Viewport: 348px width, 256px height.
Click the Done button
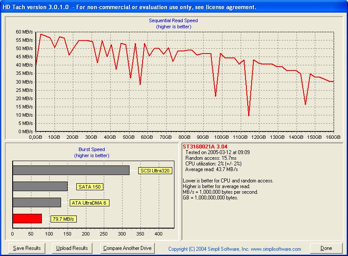click(x=326, y=248)
